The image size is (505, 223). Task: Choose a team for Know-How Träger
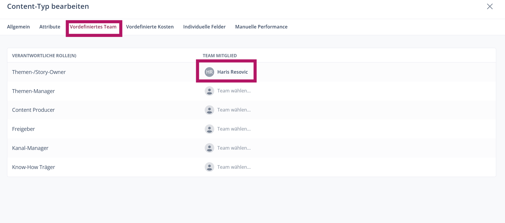tap(234, 167)
